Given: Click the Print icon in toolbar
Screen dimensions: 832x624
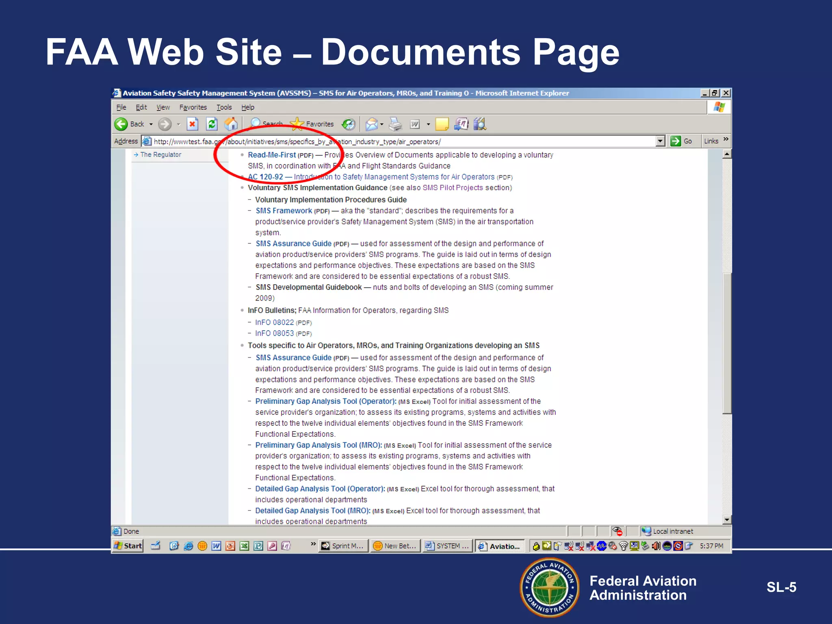Looking at the screenshot, I should tap(395, 124).
